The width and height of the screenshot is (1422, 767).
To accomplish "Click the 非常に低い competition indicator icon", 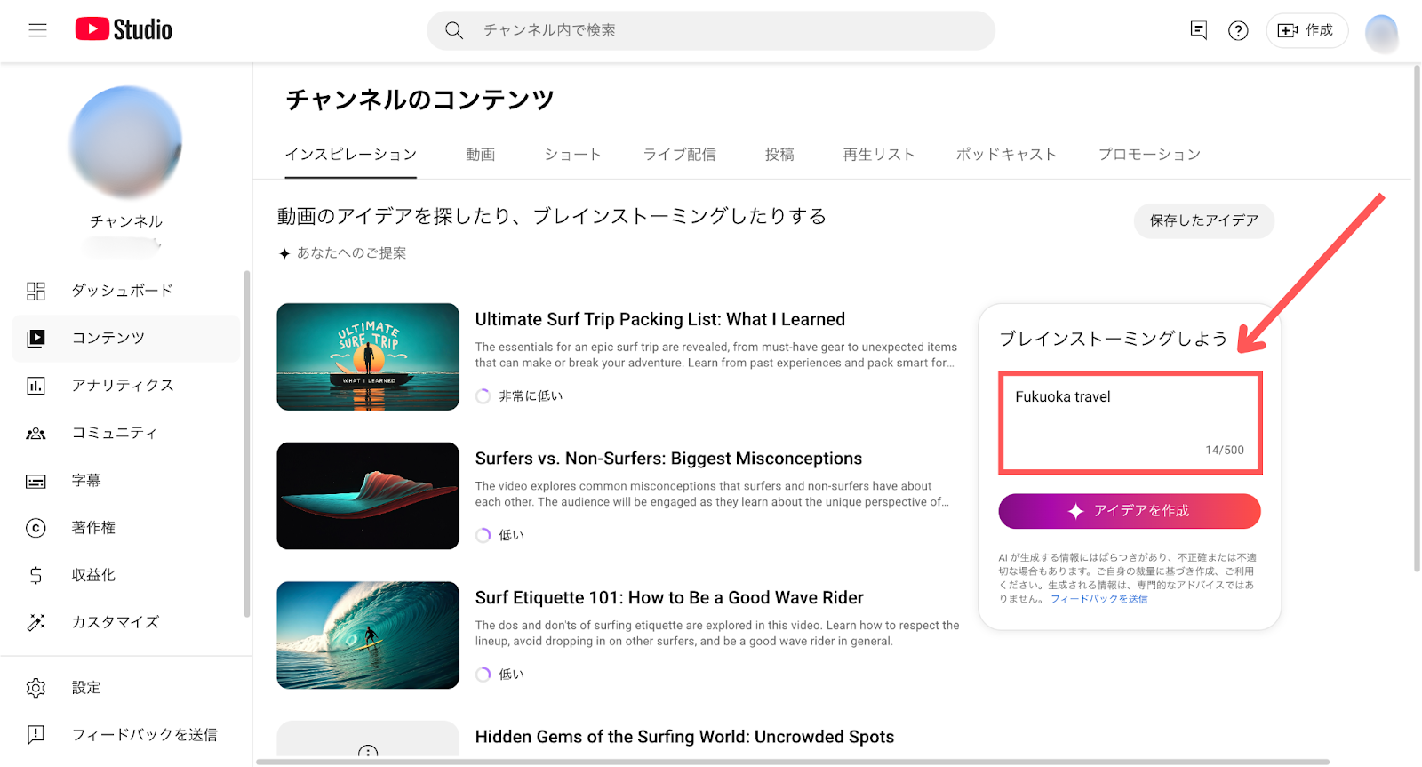I will [483, 396].
